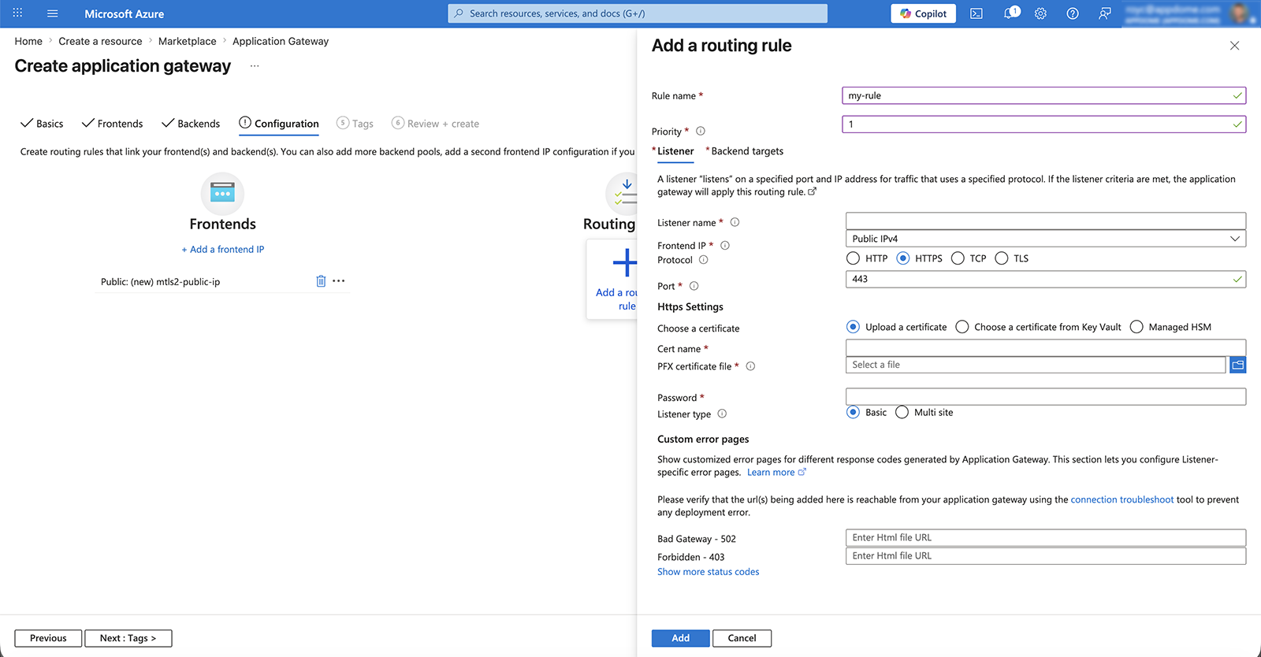Open the listener documentation external link icon
Image resolution: width=1261 pixels, height=657 pixels.
click(x=813, y=191)
